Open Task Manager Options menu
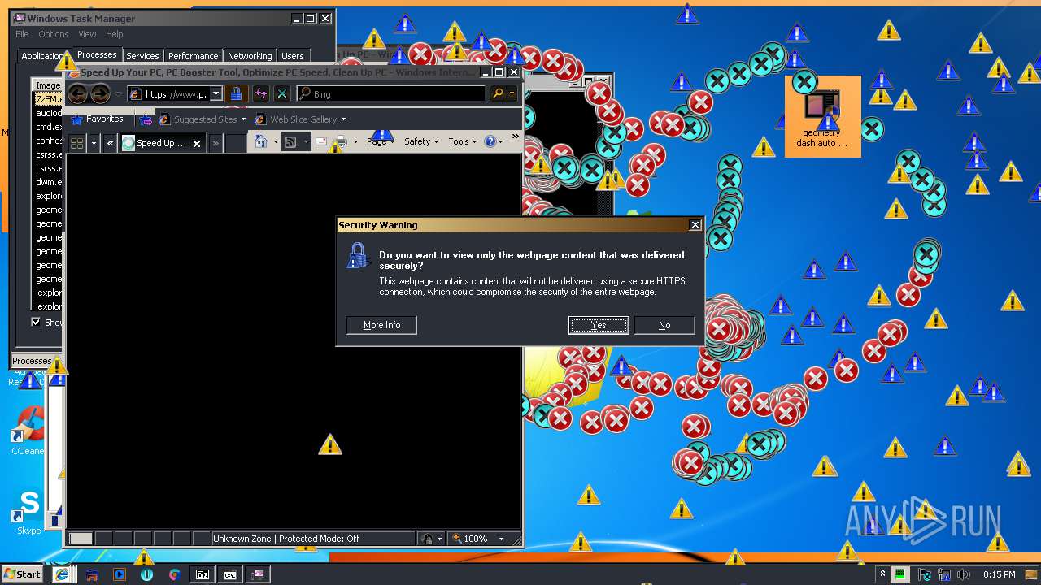Image resolution: width=1041 pixels, height=585 pixels. click(54, 34)
